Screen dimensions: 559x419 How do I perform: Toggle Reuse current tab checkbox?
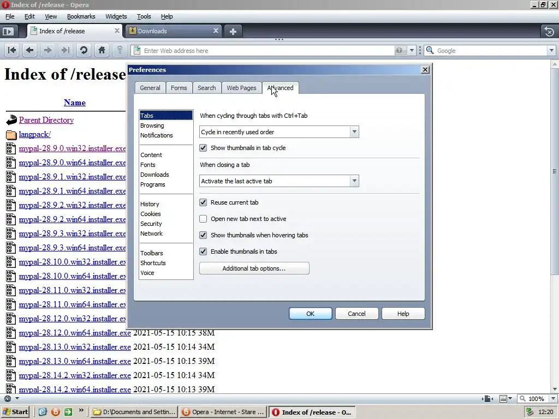(203, 202)
